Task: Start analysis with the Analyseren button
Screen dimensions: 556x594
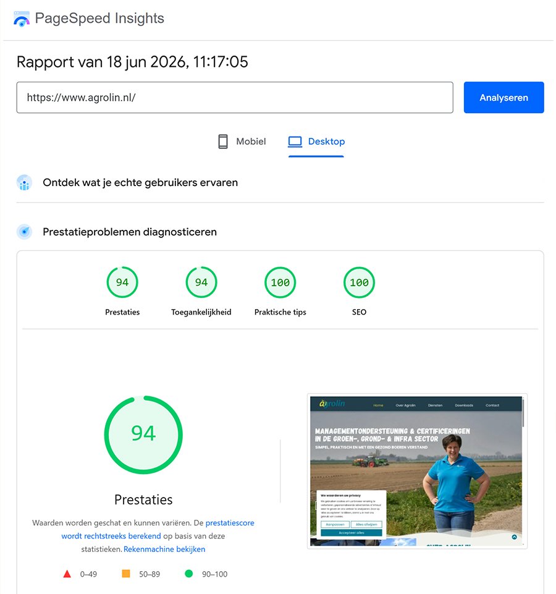Action: [503, 98]
